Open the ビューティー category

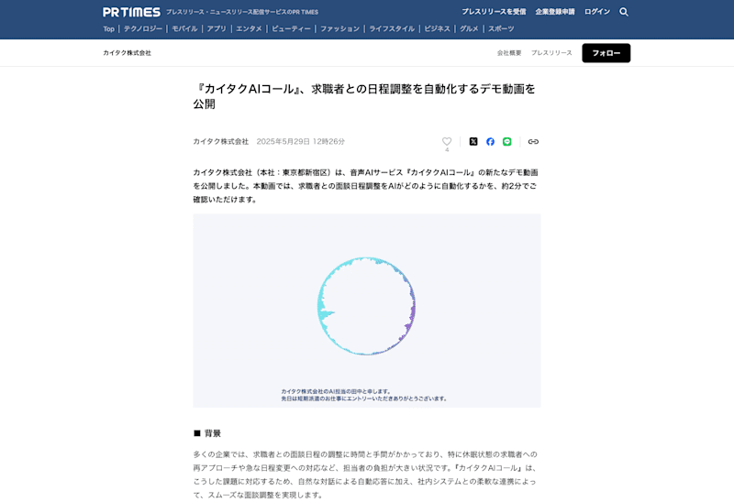point(291,29)
